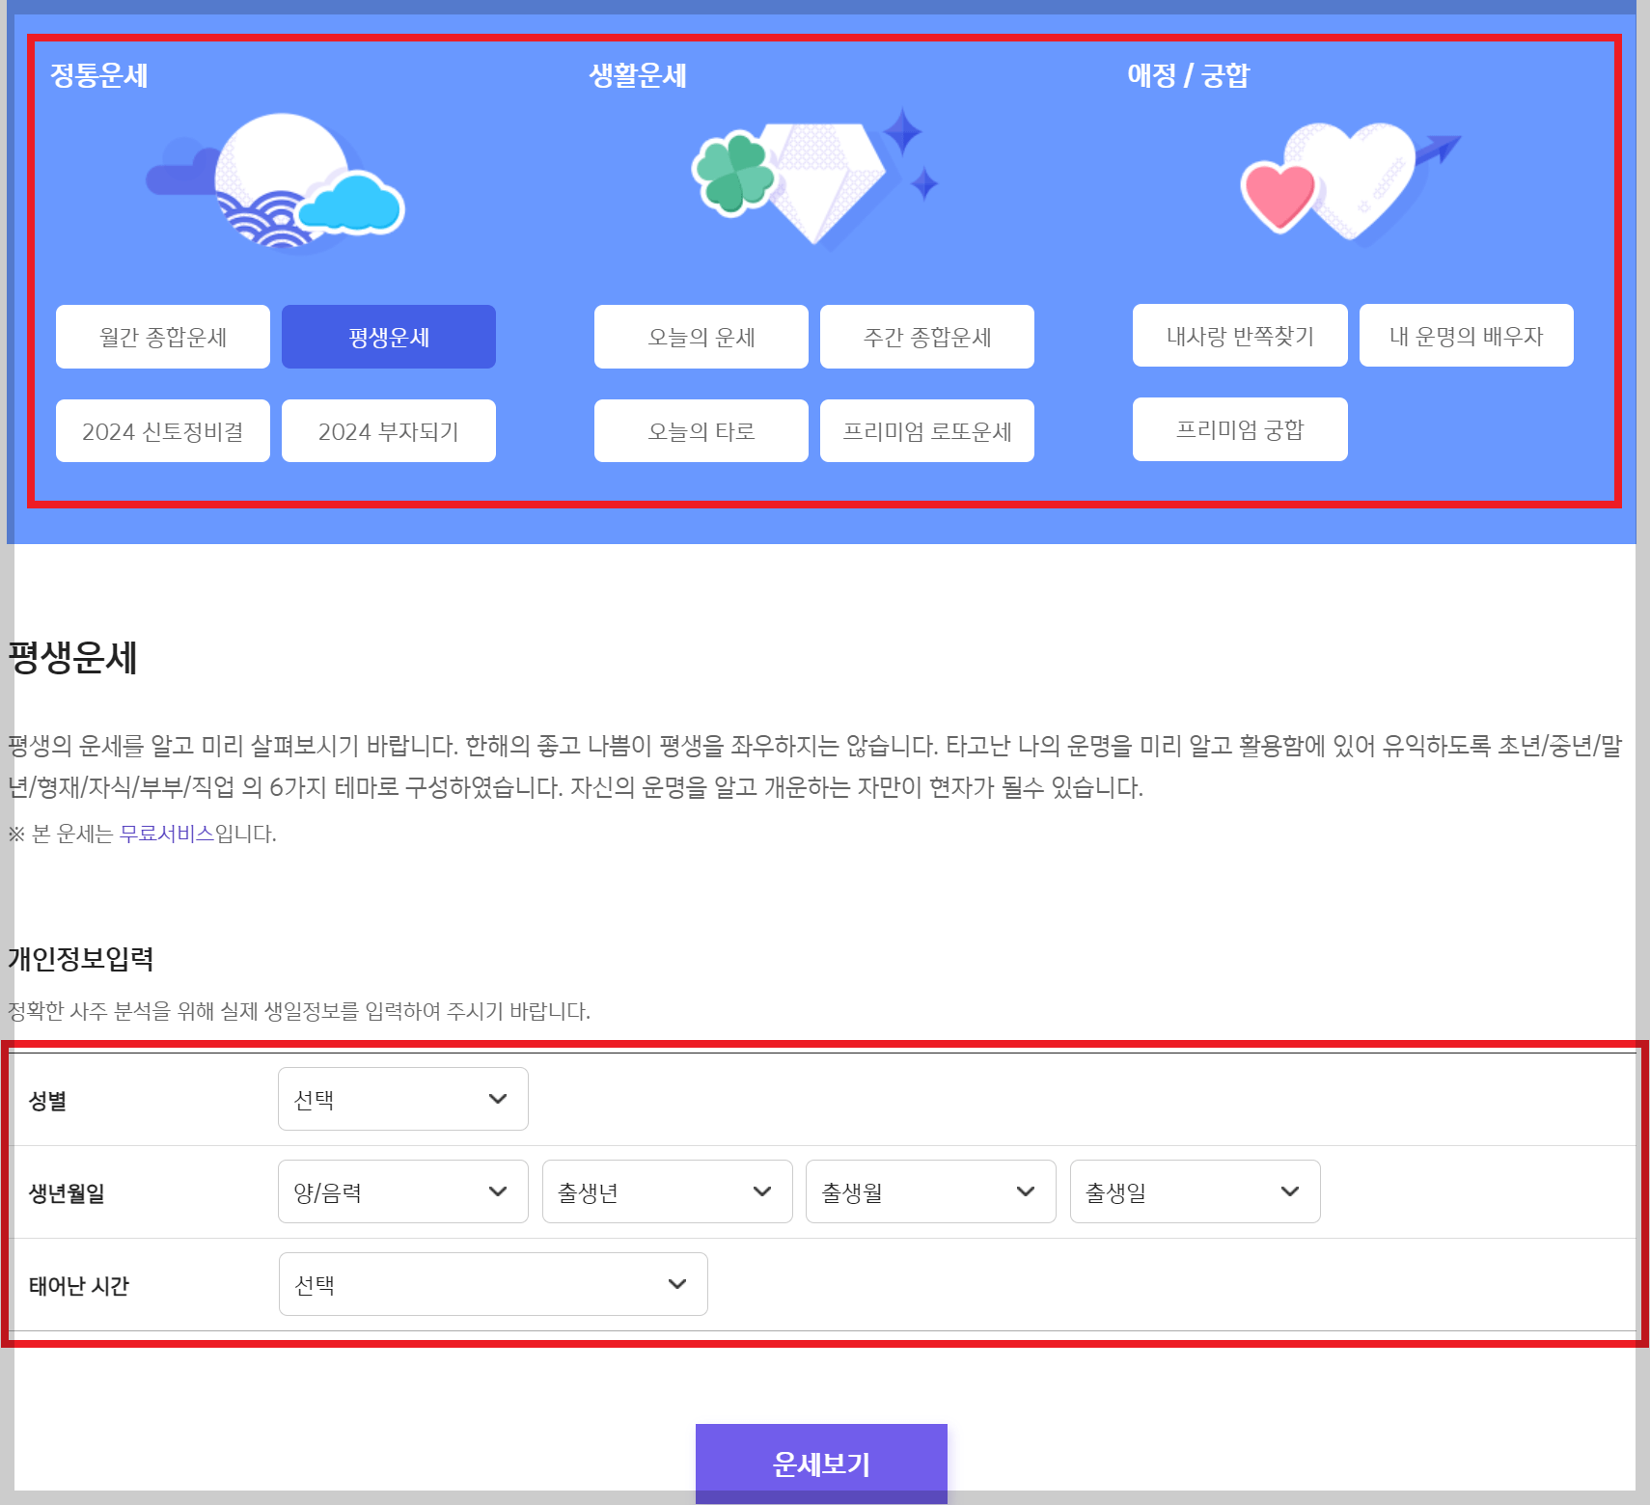1650x1505 pixels.
Task: Select 주간 종합운세
Action: point(926,337)
